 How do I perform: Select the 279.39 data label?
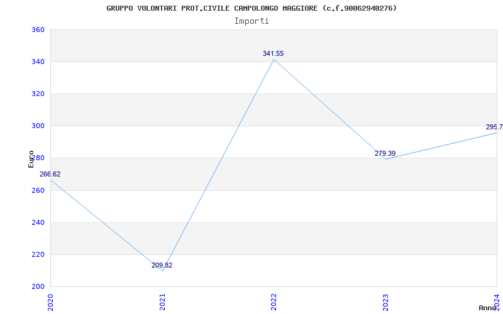pyautogui.click(x=385, y=153)
